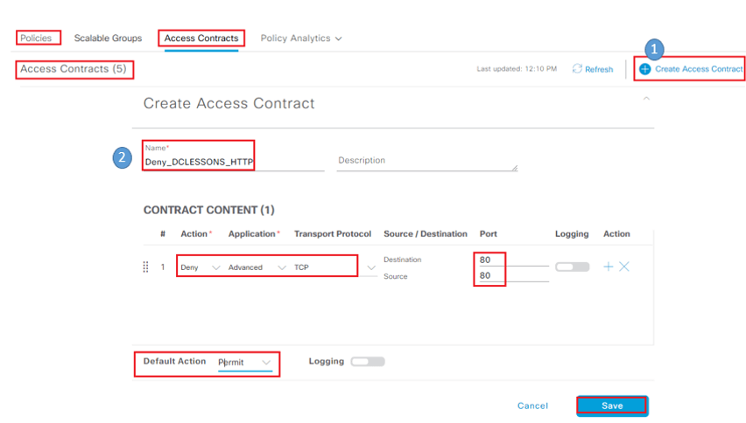The height and width of the screenshot is (423, 746).
Task: Enable Logging toggle next to Default Action
Action: 368,362
